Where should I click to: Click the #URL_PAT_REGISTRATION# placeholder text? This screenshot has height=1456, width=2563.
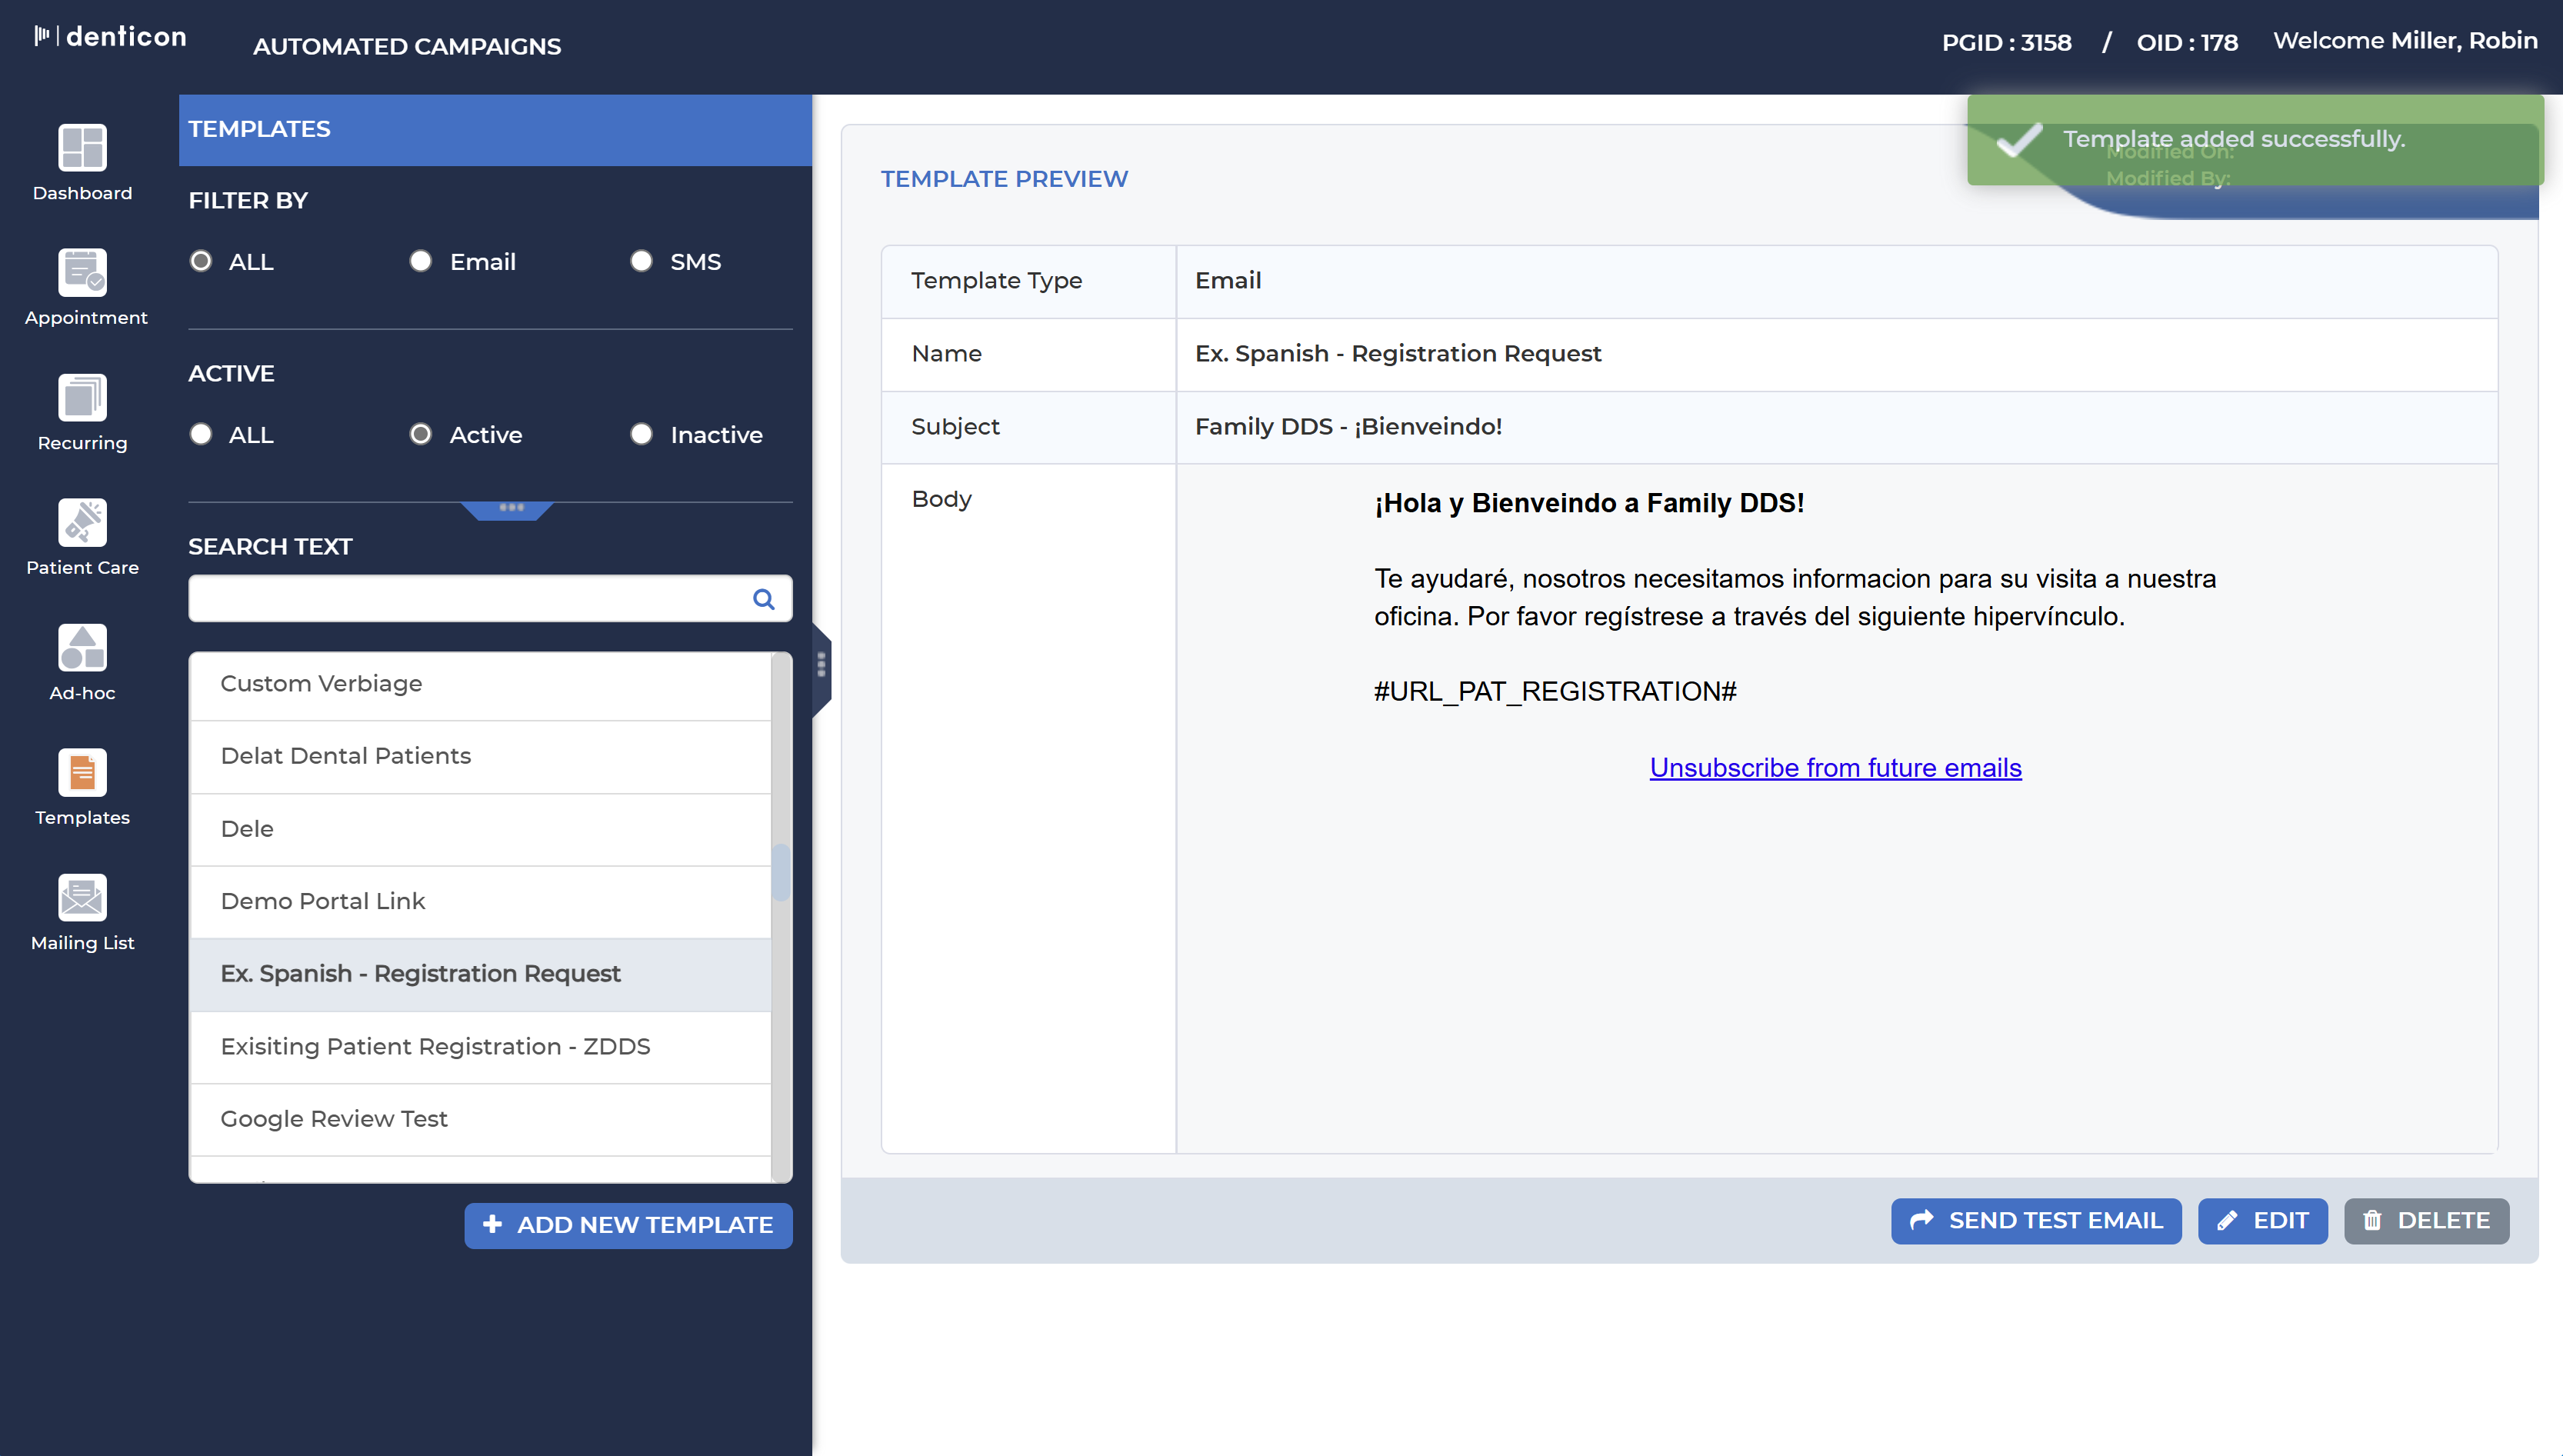[x=1555, y=692]
